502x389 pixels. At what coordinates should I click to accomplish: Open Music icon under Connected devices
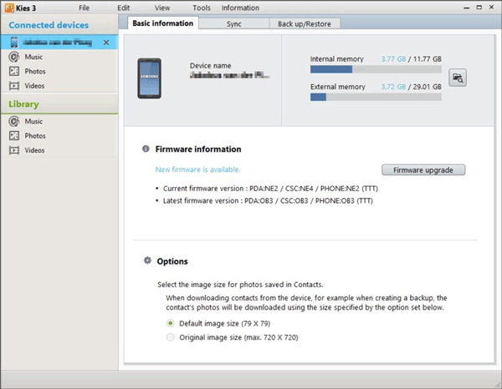pos(13,57)
